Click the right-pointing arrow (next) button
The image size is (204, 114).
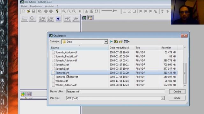coord(76,19)
